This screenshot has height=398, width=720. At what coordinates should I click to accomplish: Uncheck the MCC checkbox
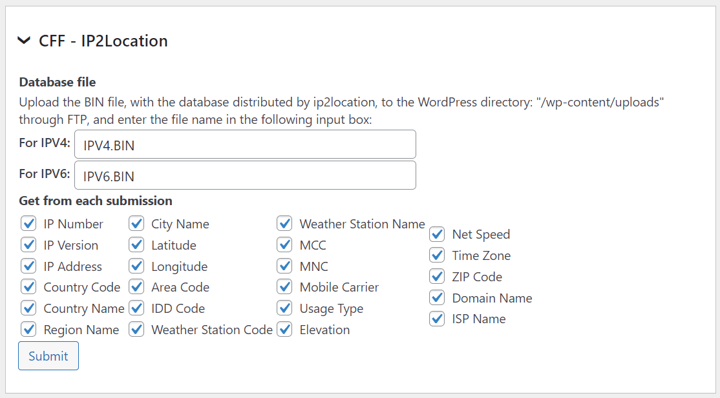coord(284,245)
